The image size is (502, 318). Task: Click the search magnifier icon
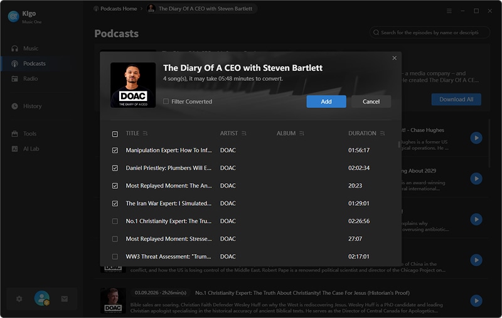point(376,33)
